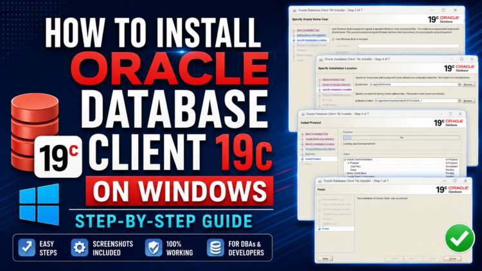The height and width of the screenshot is (271, 482).
Task: Open the Oracle base dropdown arrow
Action: click(459, 85)
